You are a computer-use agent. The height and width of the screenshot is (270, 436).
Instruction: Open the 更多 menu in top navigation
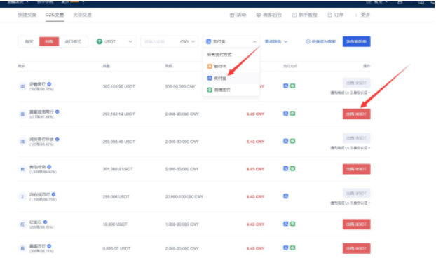click(x=363, y=15)
